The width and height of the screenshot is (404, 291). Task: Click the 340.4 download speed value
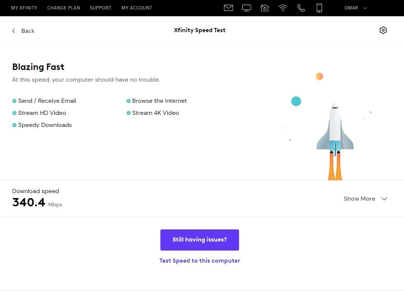[29, 203]
